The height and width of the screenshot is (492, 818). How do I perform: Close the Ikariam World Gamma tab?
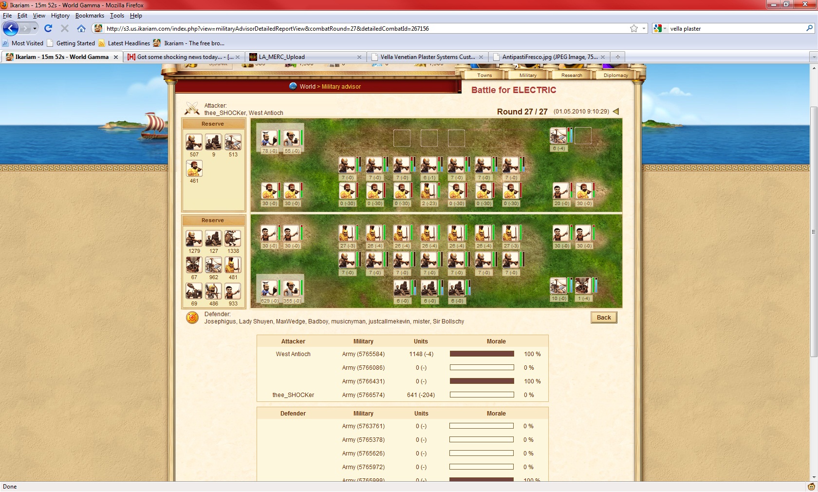(x=116, y=57)
